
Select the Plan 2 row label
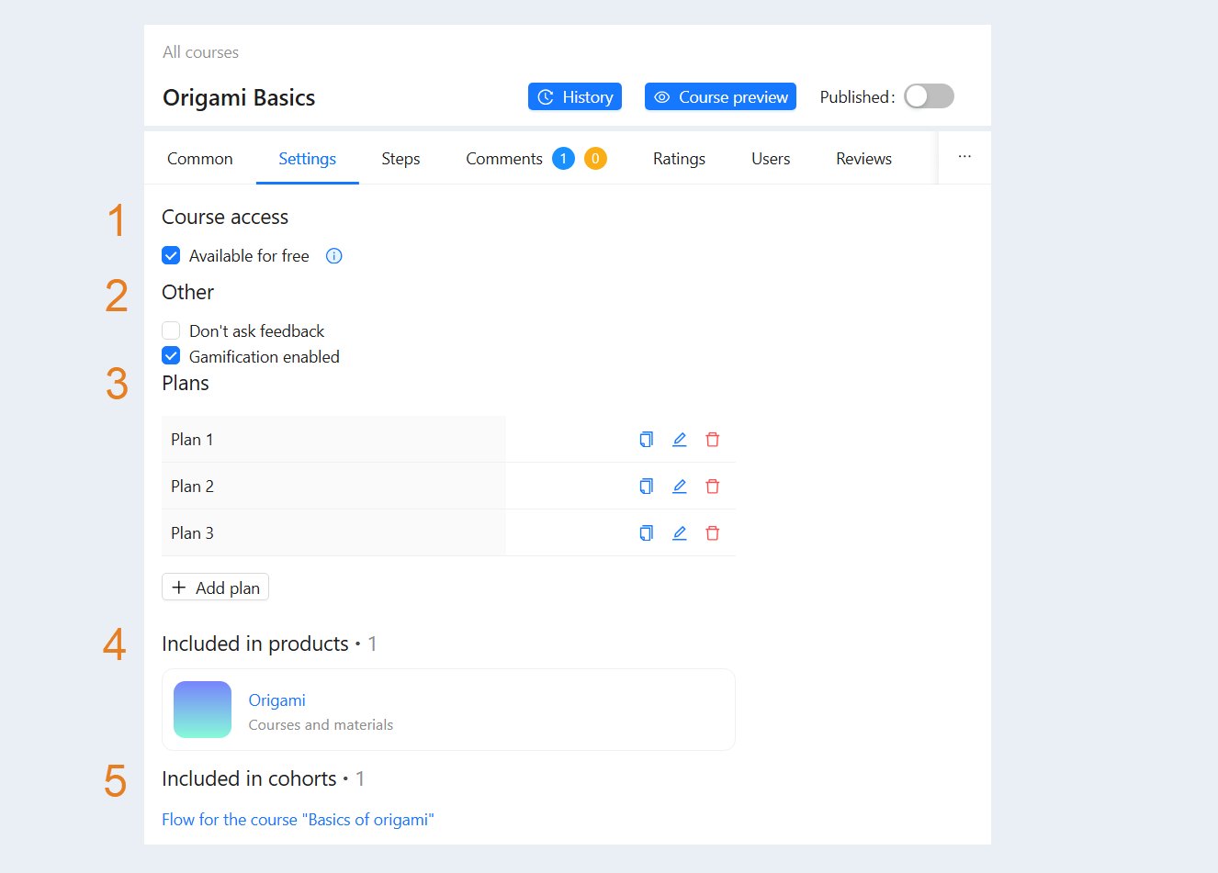click(x=192, y=487)
